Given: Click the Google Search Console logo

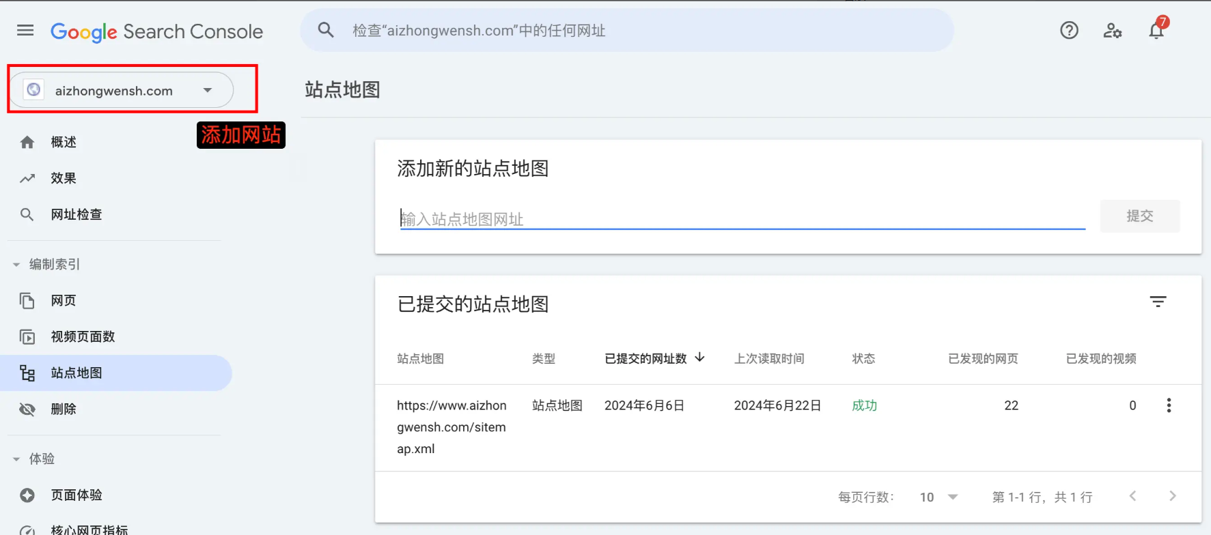Looking at the screenshot, I should 156,31.
